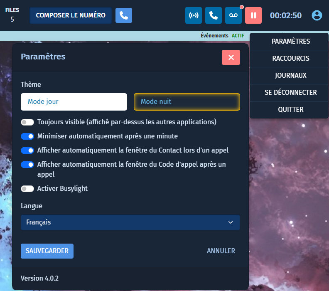This screenshot has height=291, width=329.
Task: Disable Minimiser automatiquement après une minute
Action: 27,136
